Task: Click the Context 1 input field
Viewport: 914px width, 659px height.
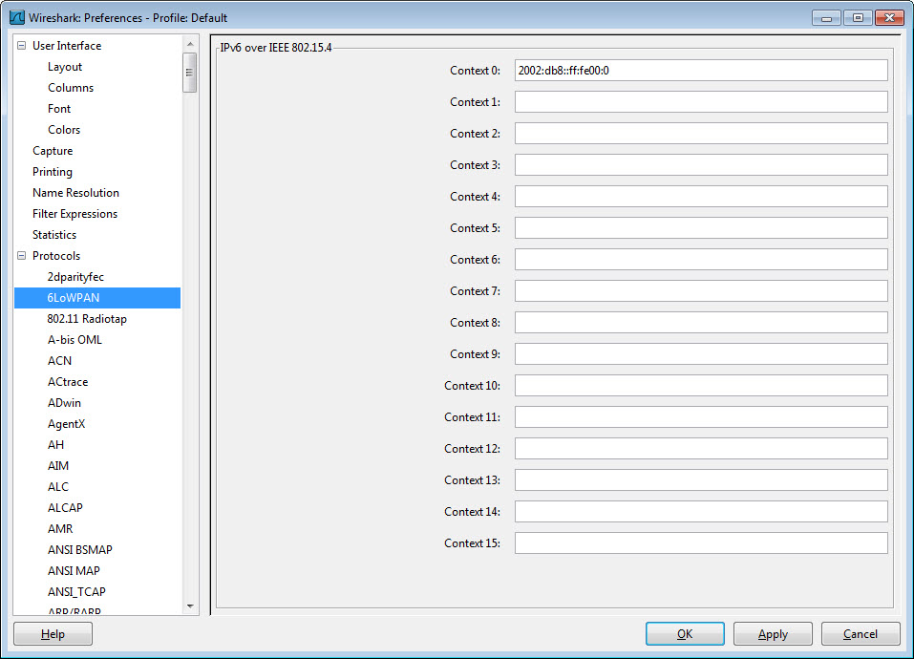Action: (x=701, y=102)
